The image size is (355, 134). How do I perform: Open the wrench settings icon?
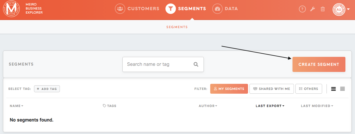point(313,9)
